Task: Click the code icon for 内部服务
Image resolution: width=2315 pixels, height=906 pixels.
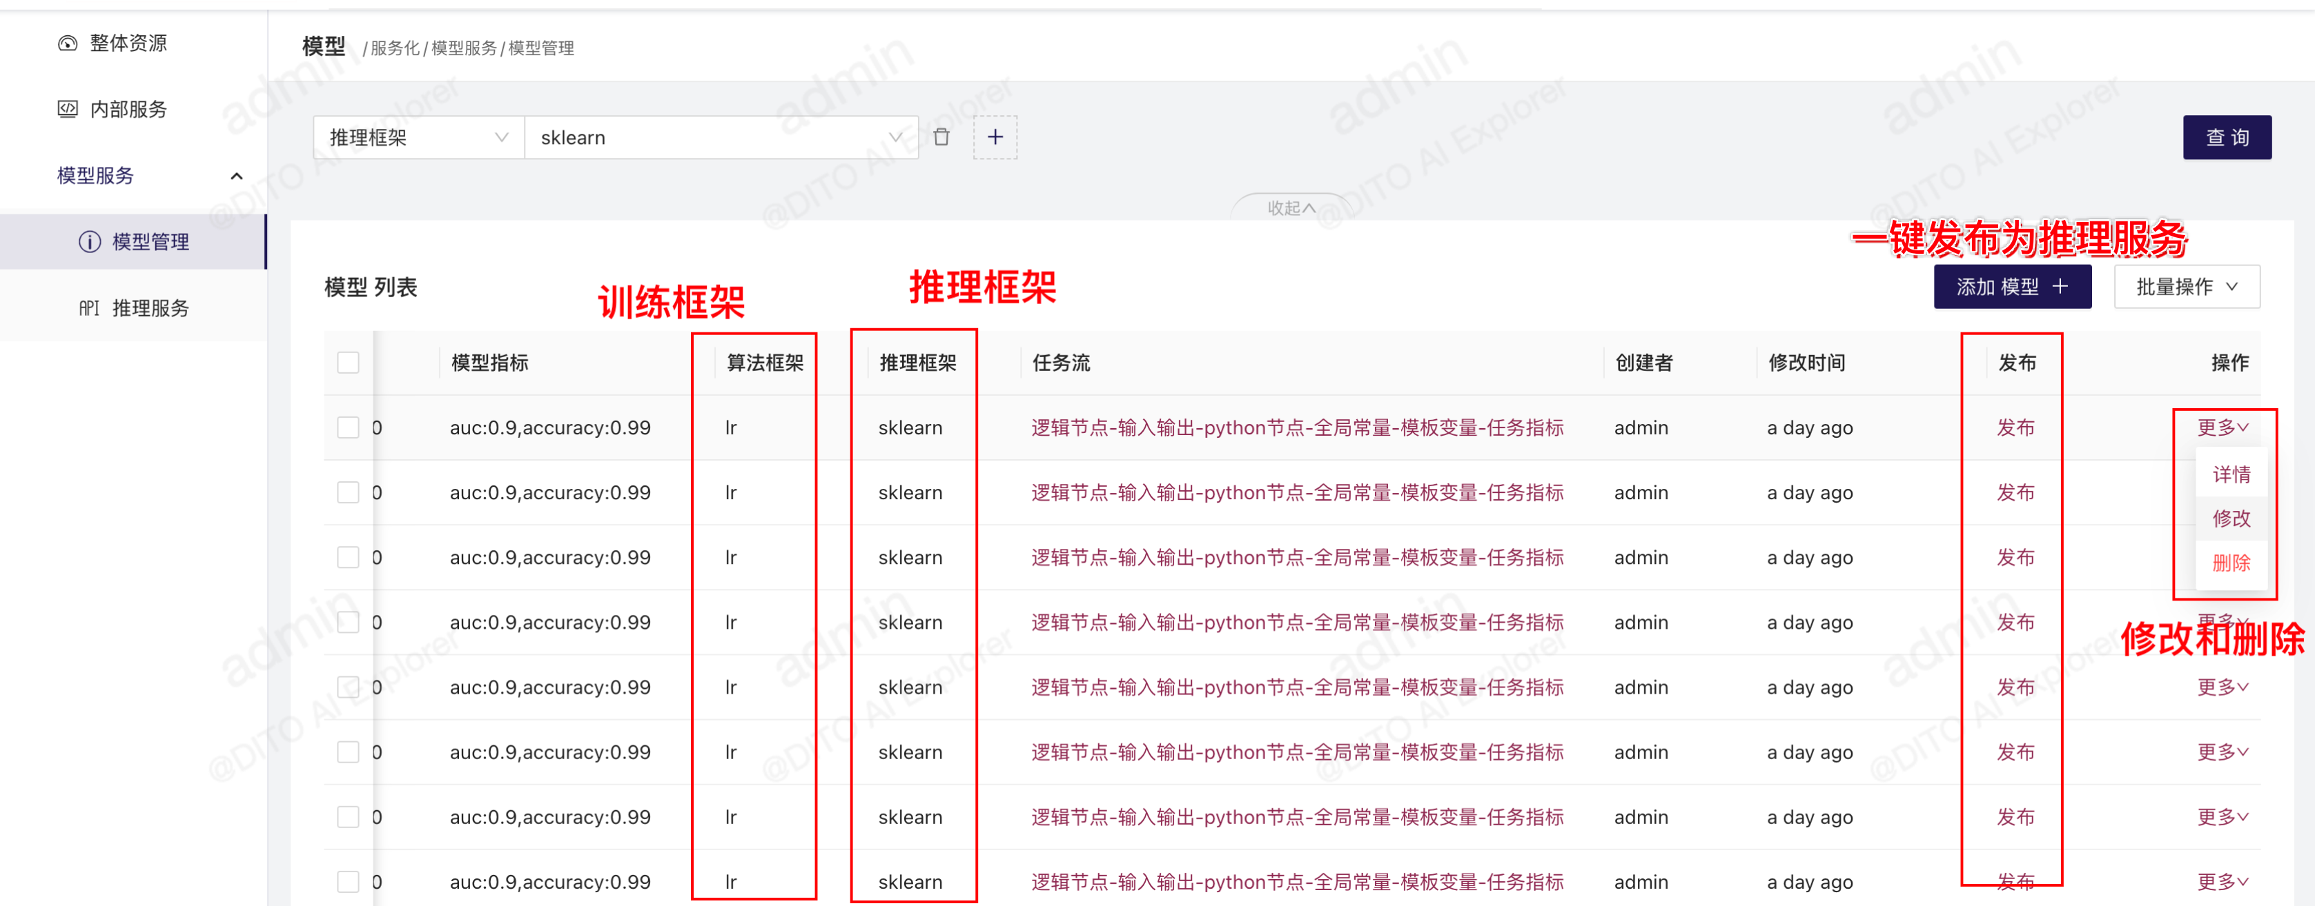Action: (68, 110)
